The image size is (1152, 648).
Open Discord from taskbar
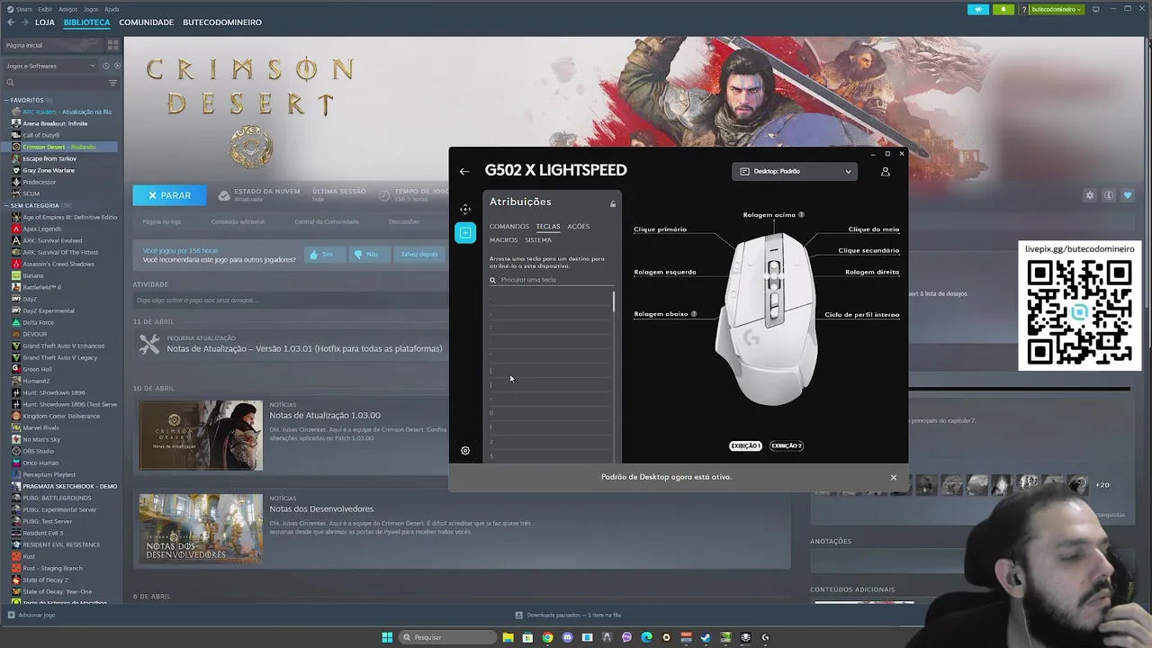pos(567,637)
